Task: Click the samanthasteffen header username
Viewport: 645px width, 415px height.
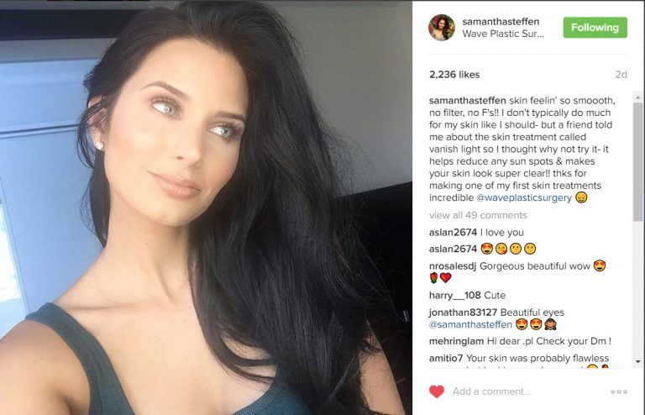Action: point(501,21)
